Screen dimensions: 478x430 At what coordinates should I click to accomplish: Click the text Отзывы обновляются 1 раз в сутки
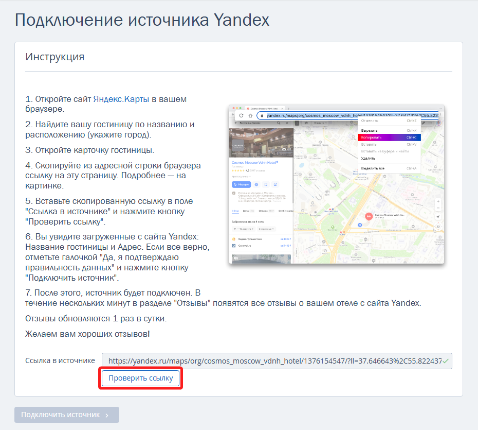tap(96, 319)
